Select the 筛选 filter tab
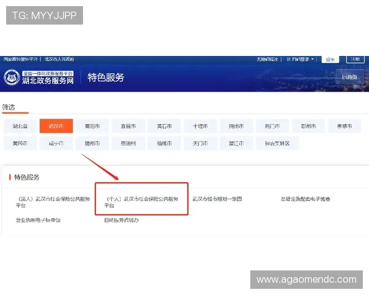 [9, 108]
